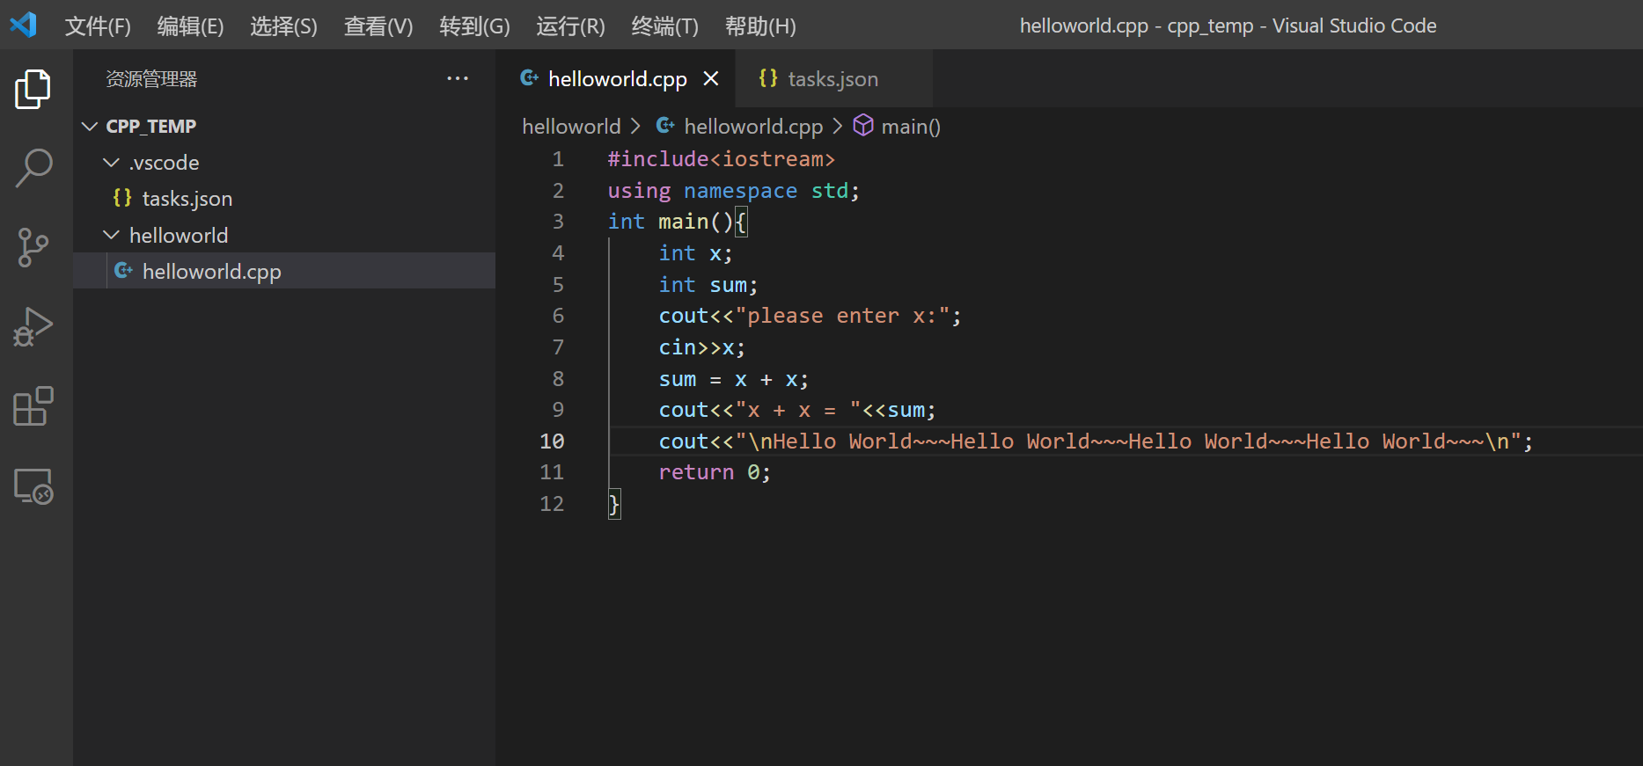The width and height of the screenshot is (1643, 766).
Task: Open the helloworld breadcrumb folder dropdown
Action: (x=571, y=126)
